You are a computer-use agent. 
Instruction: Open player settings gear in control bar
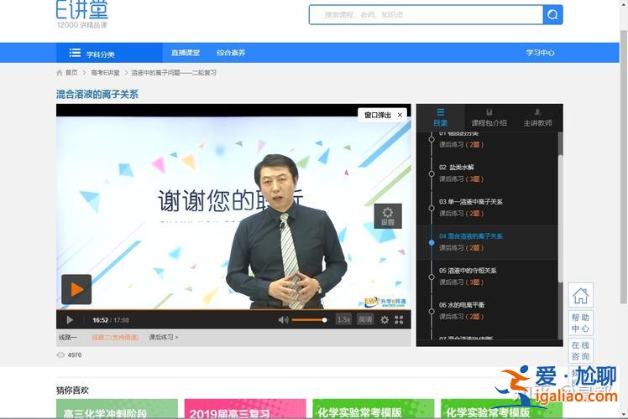pos(385,319)
